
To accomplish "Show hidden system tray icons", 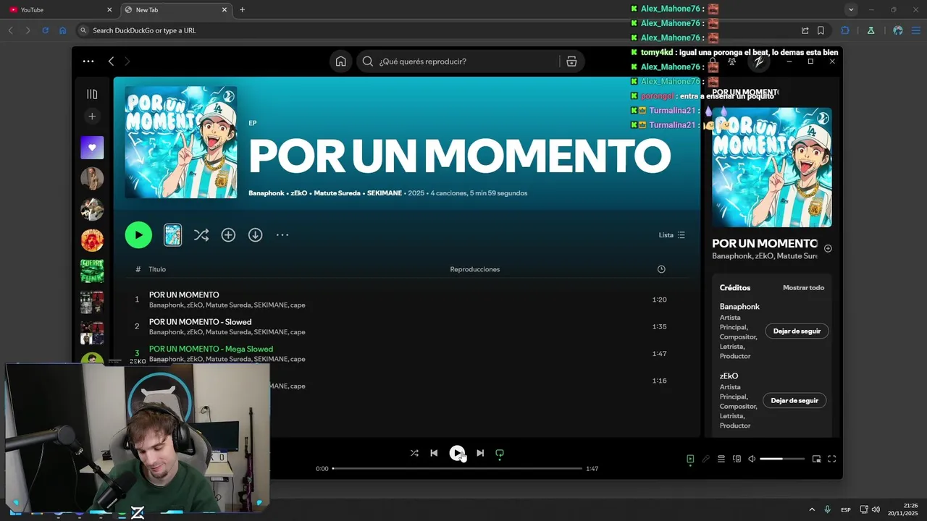I will tap(812, 509).
